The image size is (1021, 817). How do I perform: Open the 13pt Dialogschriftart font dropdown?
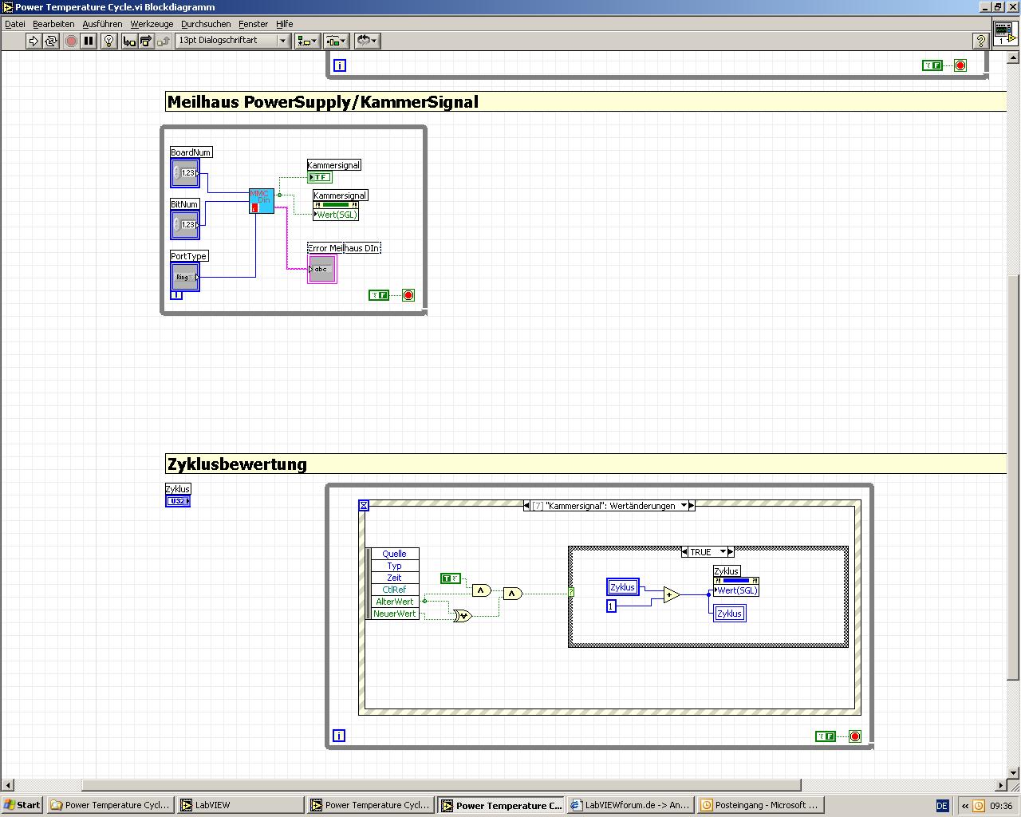[x=282, y=41]
